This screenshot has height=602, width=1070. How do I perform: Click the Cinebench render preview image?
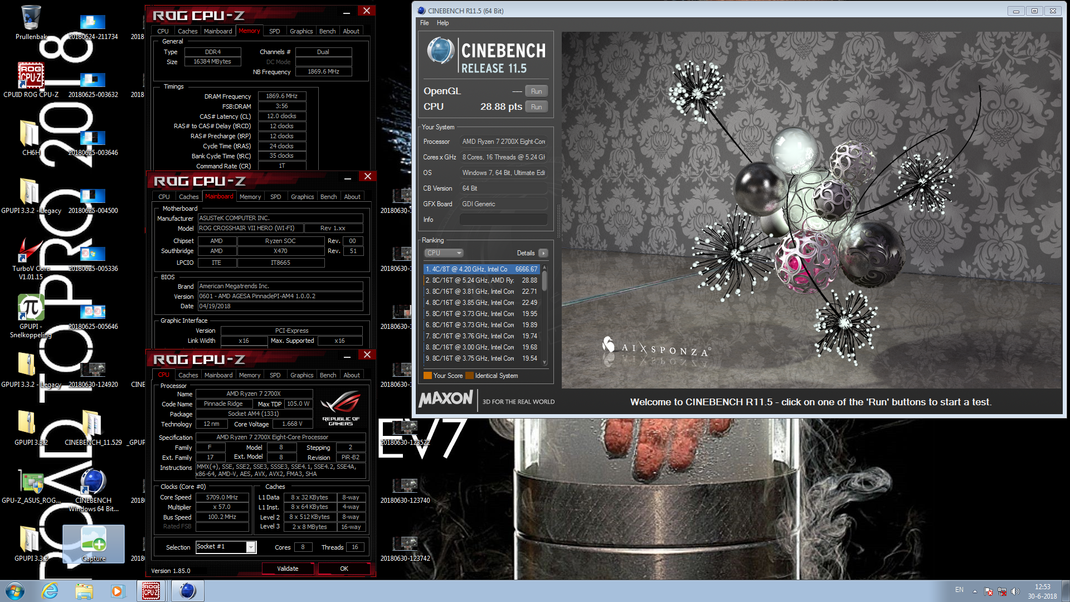coord(811,210)
